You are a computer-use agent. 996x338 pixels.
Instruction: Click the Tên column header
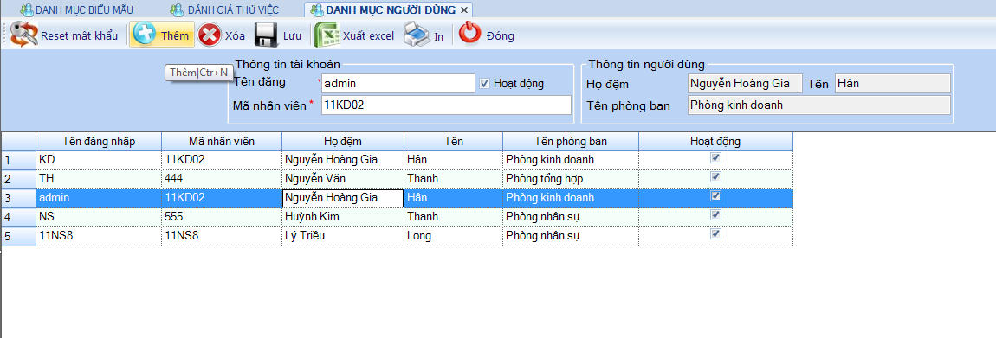click(454, 142)
